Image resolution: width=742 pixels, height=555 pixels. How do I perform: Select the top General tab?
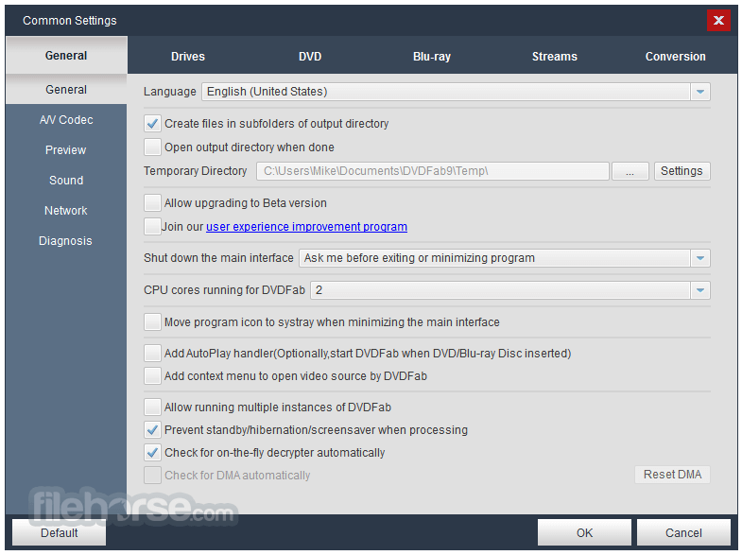click(x=66, y=56)
